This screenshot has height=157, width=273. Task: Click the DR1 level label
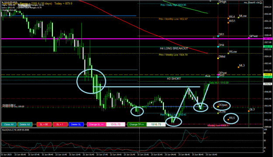pyautogui.click(x=221, y=34)
